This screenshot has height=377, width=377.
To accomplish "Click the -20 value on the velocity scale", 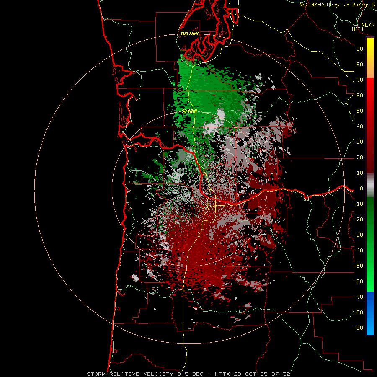I will (x=358, y=219).
